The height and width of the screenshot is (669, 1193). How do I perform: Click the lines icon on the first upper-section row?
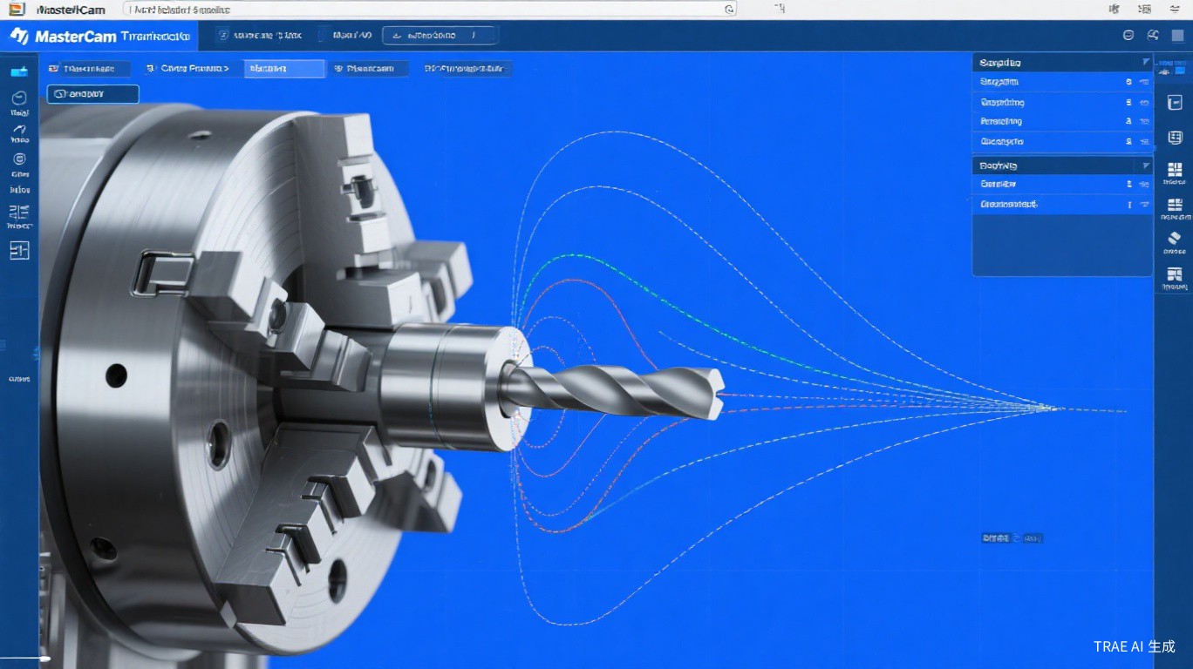[1144, 82]
